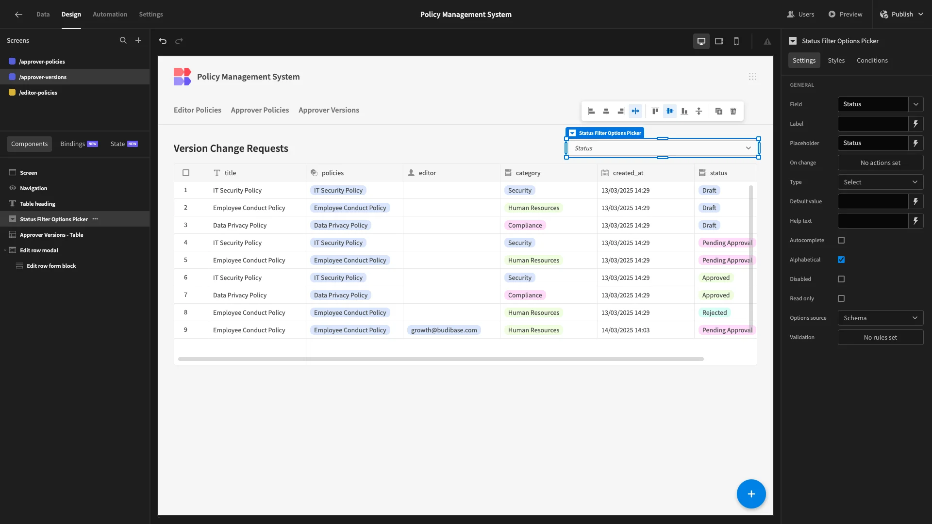Switch to the Styles tab

click(x=836, y=60)
